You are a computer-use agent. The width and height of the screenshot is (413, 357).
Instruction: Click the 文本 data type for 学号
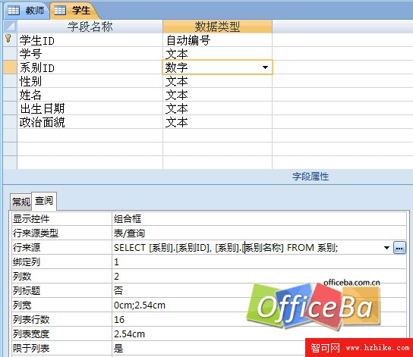pyautogui.click(x=217, y=54)
